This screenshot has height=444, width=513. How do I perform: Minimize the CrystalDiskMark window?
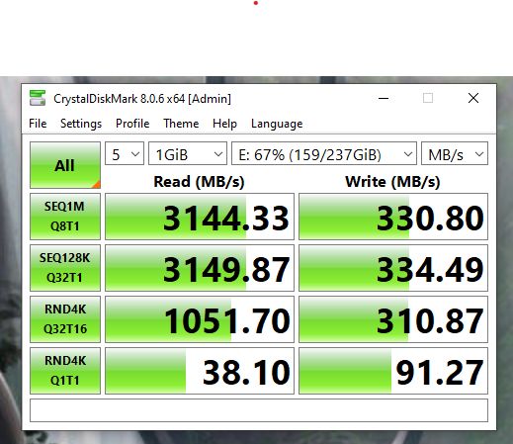pos(384,98)
